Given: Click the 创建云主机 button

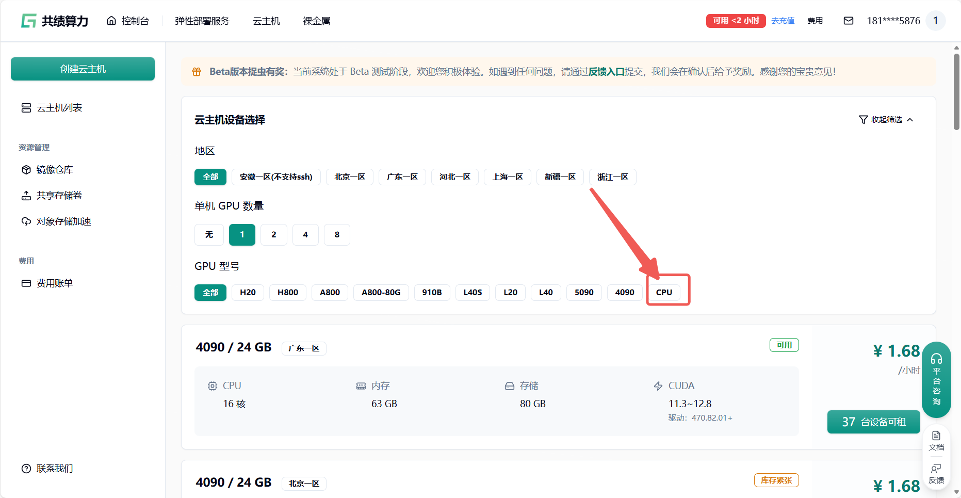Looking at the screenshot, I should coord(83,69).
